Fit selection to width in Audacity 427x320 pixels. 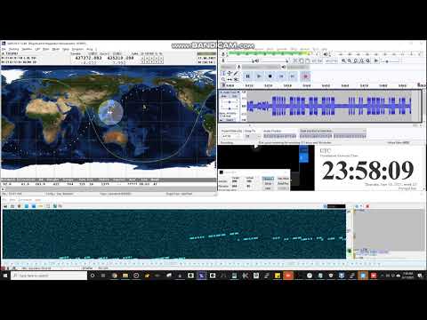tap(356, 60)
